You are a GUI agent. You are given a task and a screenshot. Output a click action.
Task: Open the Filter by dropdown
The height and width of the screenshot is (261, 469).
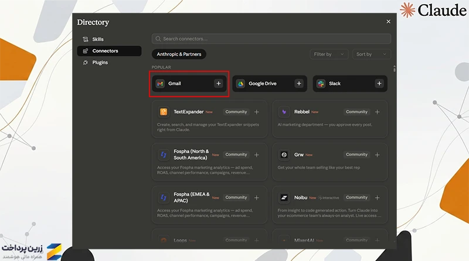pyautogui.click(x=329, y=54)
